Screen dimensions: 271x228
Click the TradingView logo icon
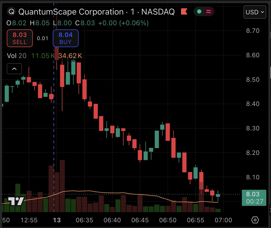(x=16, y=201)
